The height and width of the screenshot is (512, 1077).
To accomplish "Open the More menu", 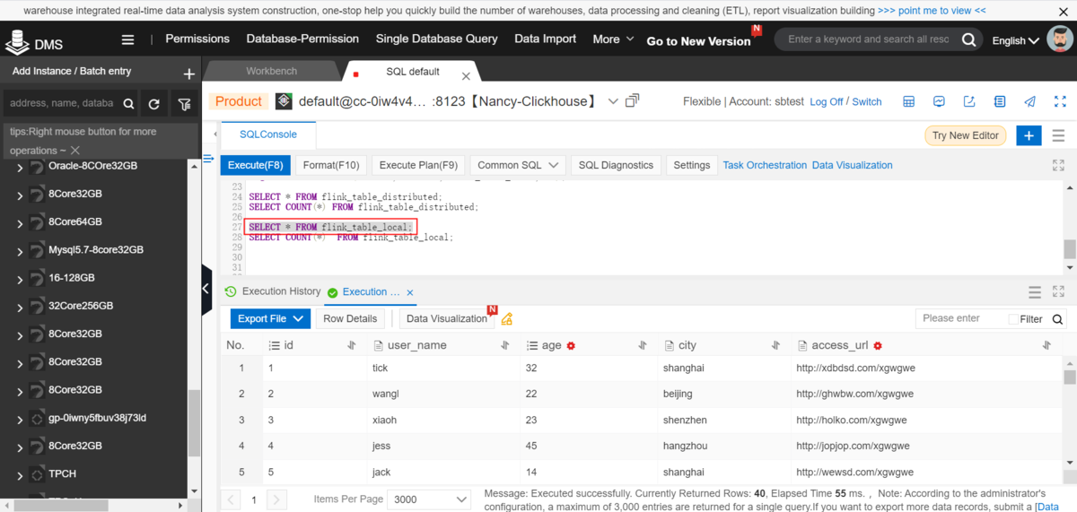I will 614,39.
